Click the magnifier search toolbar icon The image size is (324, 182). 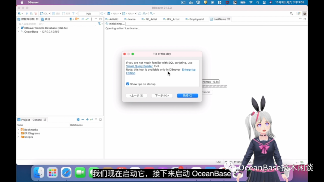tap(151, 13)
